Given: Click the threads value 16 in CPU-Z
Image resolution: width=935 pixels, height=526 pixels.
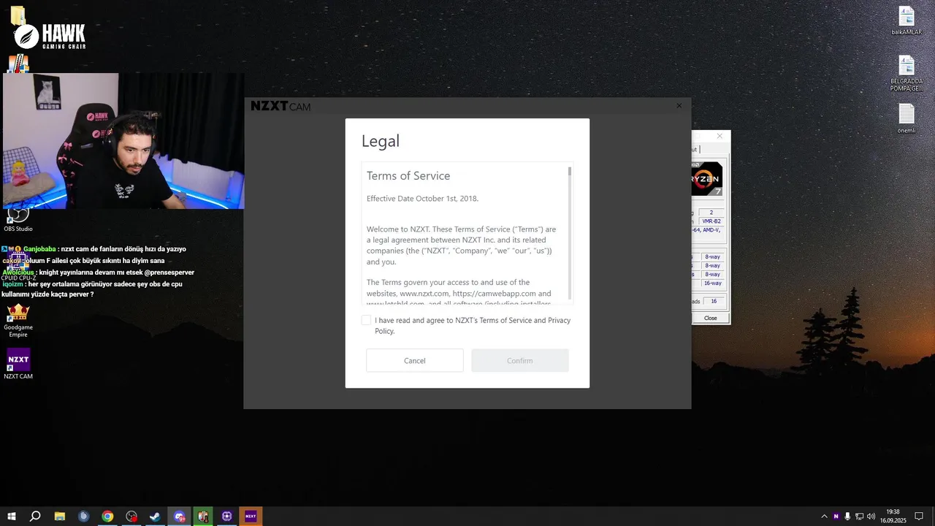Looking at the screenshot, I should [713, 301].
